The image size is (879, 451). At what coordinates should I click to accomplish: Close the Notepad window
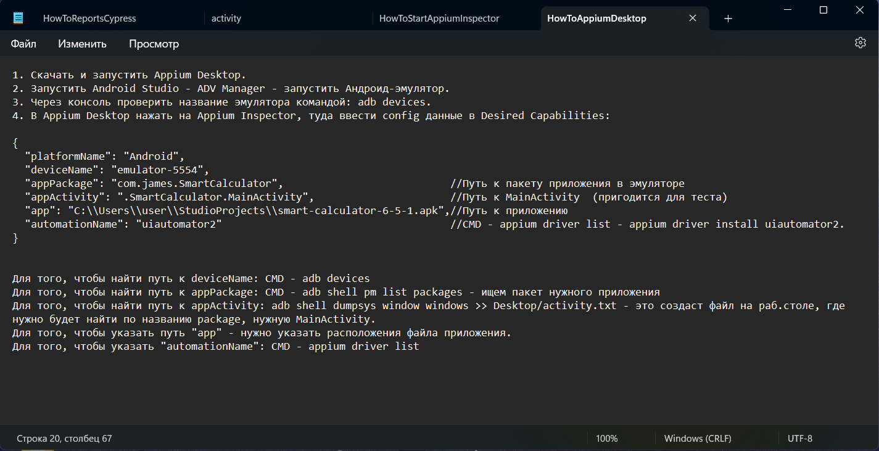point(859,9)
